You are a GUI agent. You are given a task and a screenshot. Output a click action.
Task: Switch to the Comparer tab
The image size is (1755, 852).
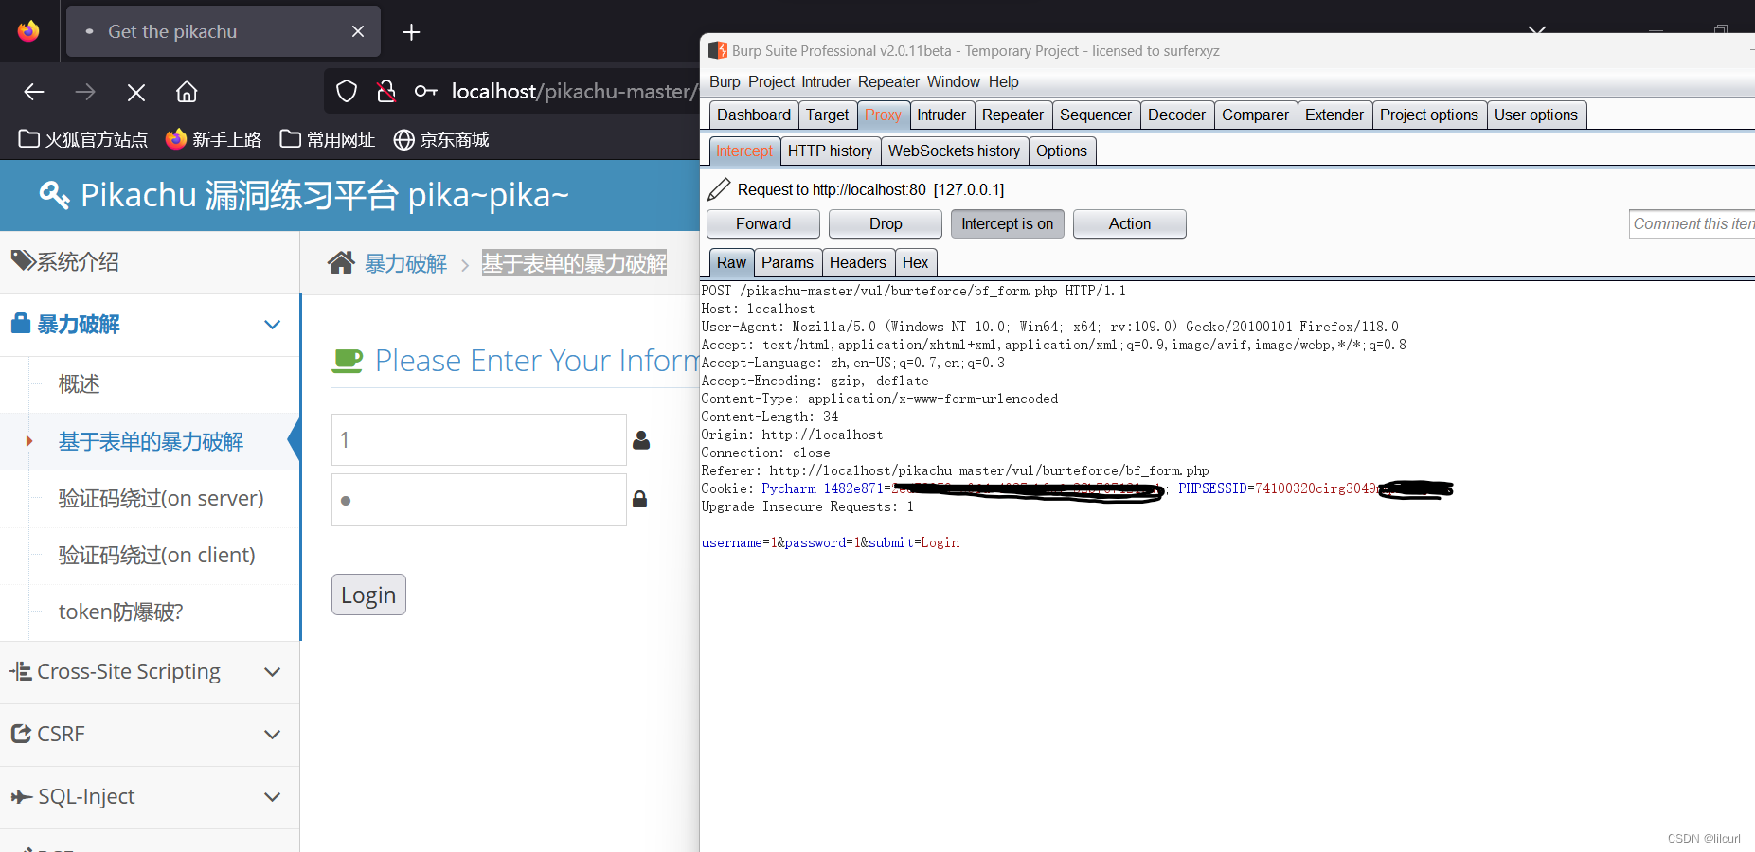[x=1255, y=115]
